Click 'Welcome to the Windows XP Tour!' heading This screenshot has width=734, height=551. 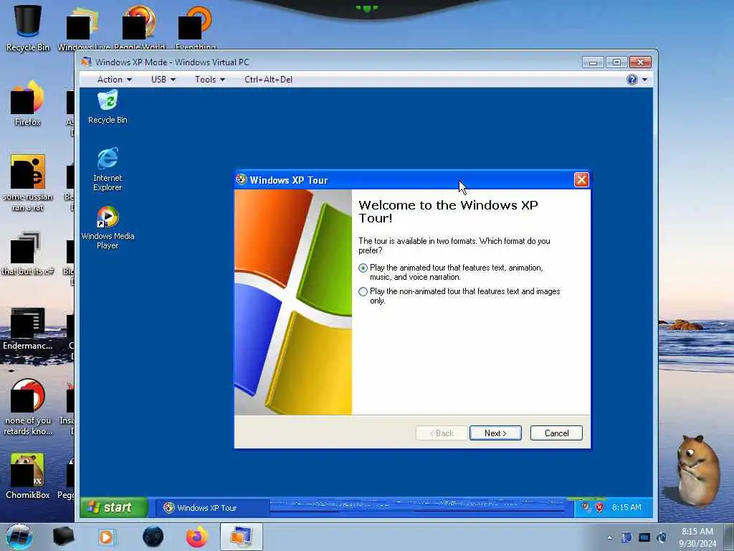pyautogui.click(x=448, y=212)
